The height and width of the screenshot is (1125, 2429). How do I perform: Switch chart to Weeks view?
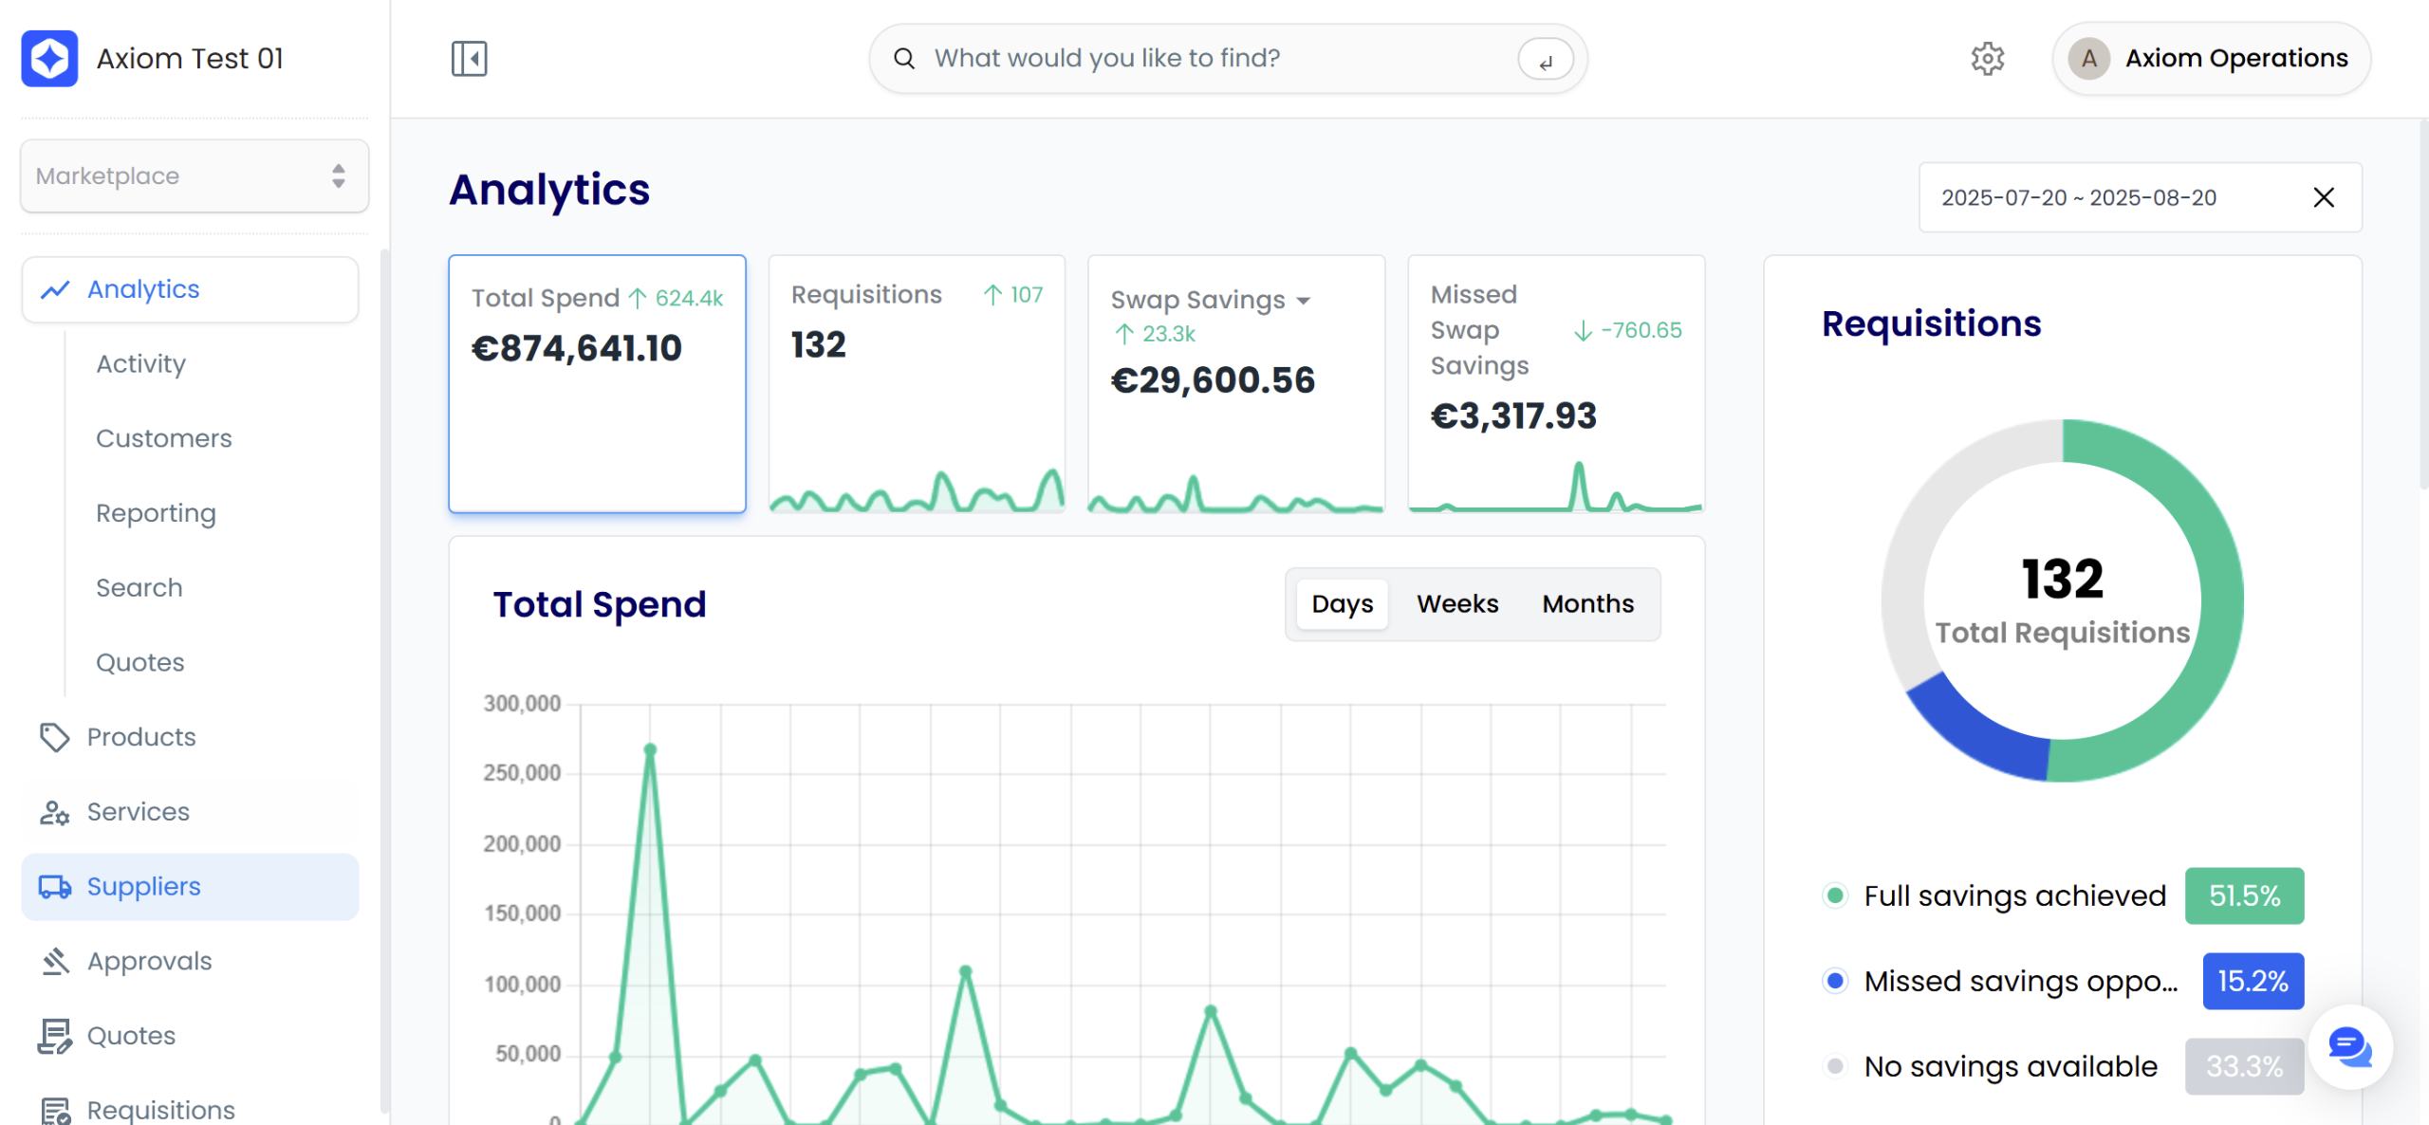1457,604
